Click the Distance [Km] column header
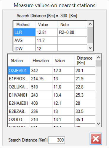The image size is (109, 148). [x=85, y=61]
